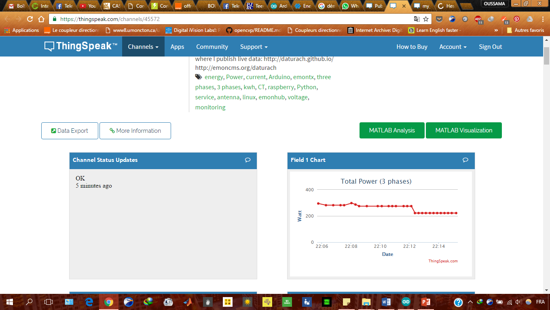Click the emontx tag link

pos(303,77)
